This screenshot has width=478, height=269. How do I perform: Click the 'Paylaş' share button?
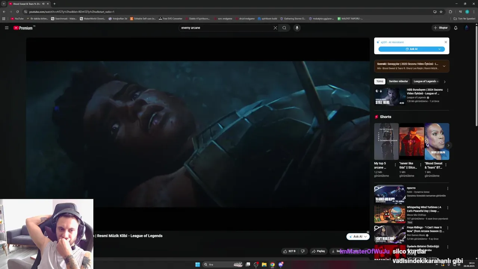coord(318,251)
